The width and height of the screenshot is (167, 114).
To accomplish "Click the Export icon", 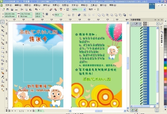I will pyautogui.click(x=55, y=9).
